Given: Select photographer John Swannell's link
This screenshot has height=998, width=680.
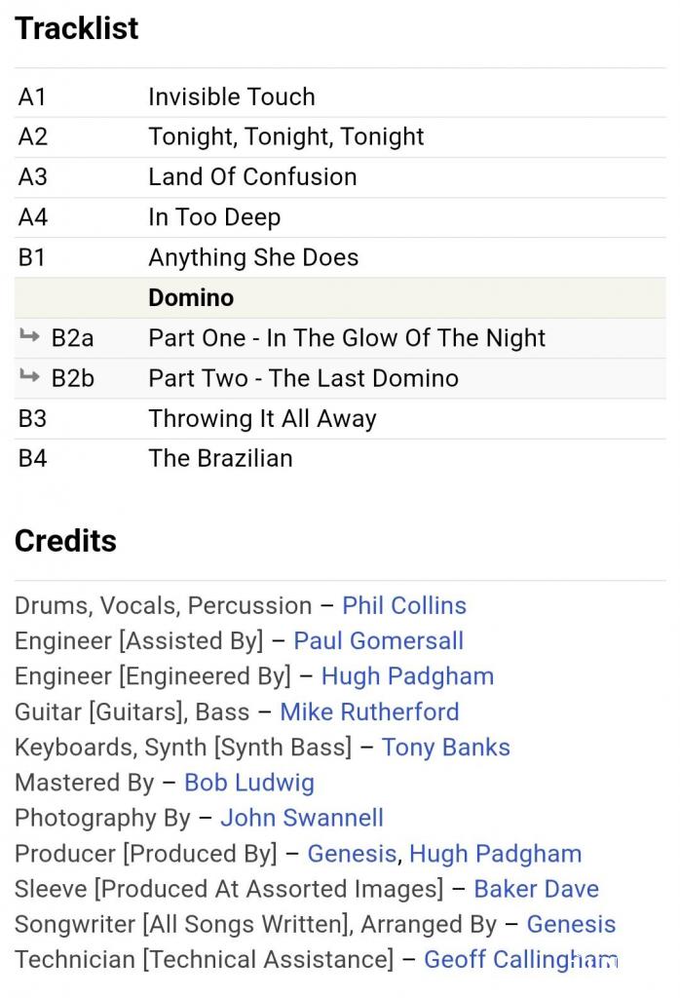Looking at the screenshot, I should [301, 818].
